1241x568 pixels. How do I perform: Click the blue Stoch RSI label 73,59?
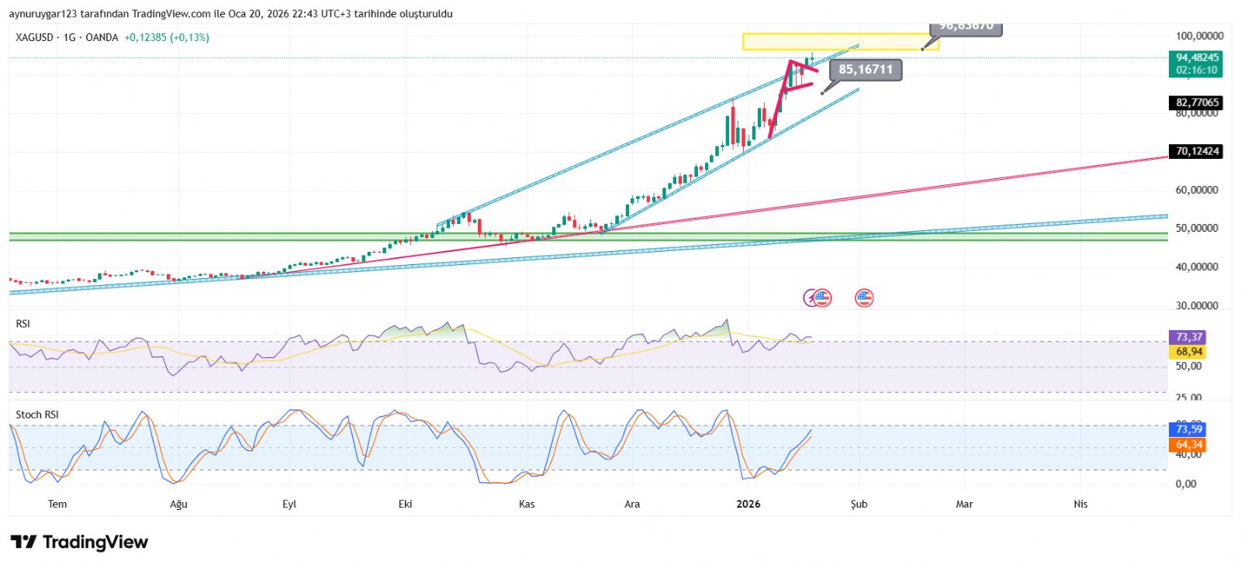pyautogui.click(x=1188, y=429)
